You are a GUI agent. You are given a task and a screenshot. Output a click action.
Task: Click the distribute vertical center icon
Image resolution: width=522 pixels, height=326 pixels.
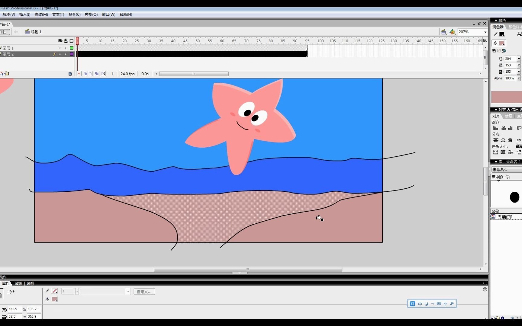[x=503, y=140]
